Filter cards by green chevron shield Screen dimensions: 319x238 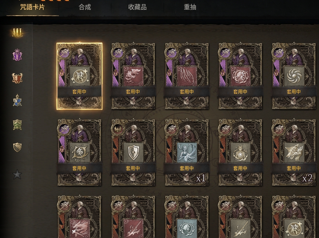(17, 124)
